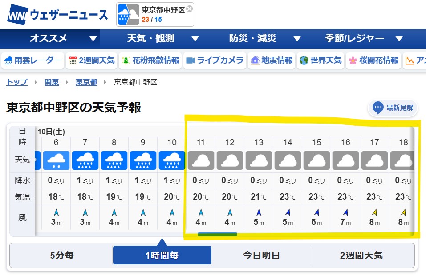The width and height of the screenshot is (426, 276).
Task: Click the Weathernews logo
Action: (57, 15)
